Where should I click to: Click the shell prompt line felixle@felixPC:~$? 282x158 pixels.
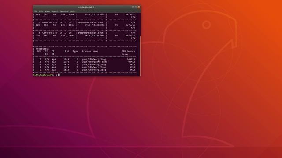coord(45,75)
